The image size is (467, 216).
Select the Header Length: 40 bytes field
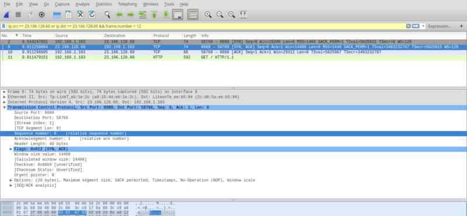41,144
